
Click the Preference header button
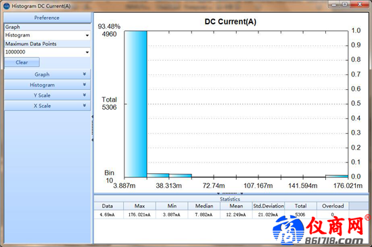[x=47, y=18]
